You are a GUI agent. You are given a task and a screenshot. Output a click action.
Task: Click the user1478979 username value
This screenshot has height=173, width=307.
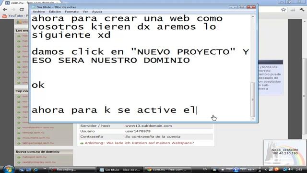(138, 131)
